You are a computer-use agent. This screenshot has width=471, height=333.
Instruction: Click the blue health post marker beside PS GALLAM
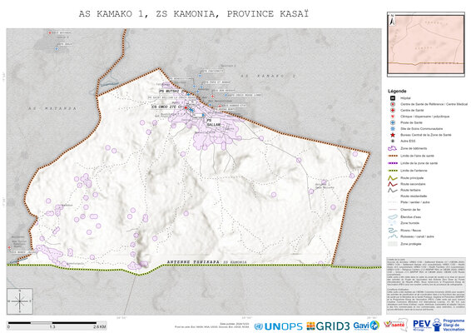click(203, 115)
